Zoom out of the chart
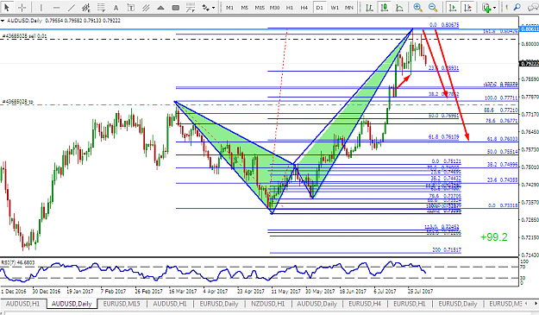This screenshot has width=539, height=315. click(433, 7)
